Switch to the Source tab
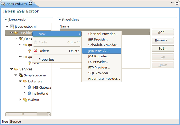 click(x=16, y=121)
